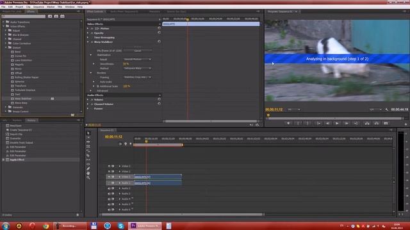Screen dimensions: 410x230
Task: Mute the Audio 2 track speaker
Action: click(109, 188)
